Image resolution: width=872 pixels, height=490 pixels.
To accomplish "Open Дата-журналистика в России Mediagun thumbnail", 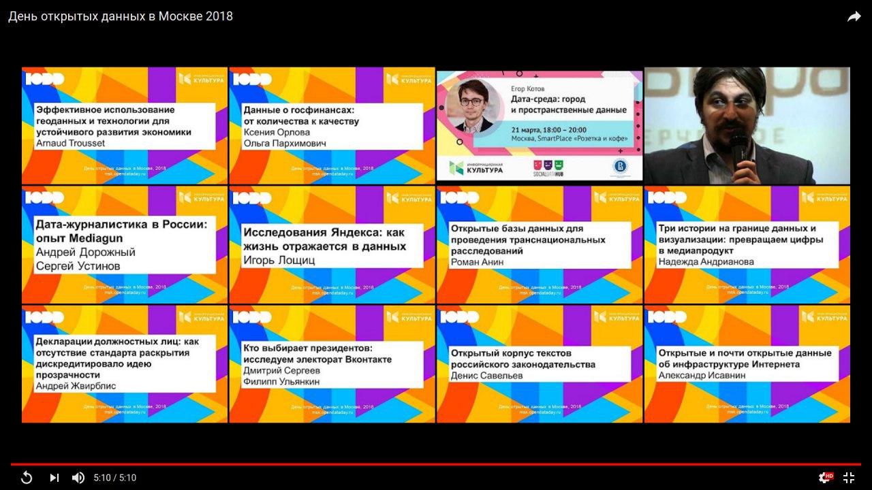I will (125, 245).
